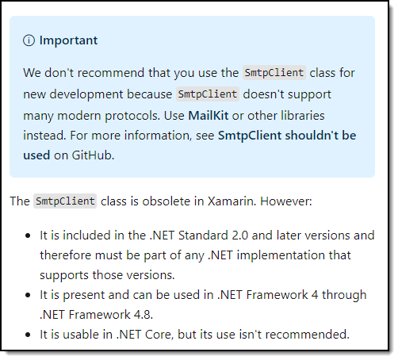This screenshot has width=398, height=360.
Task: Open the 'SmtpClient shouldn't be used' link
Action: [287, 136]
